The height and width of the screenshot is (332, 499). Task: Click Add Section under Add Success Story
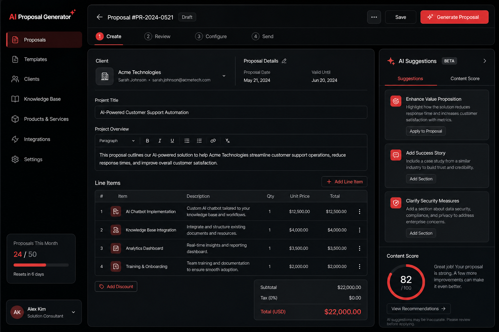pyautogui.click(x=421, y=179)
